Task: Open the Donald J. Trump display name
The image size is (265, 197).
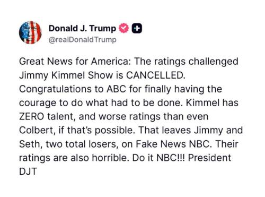Action: (x=82, y=28)
